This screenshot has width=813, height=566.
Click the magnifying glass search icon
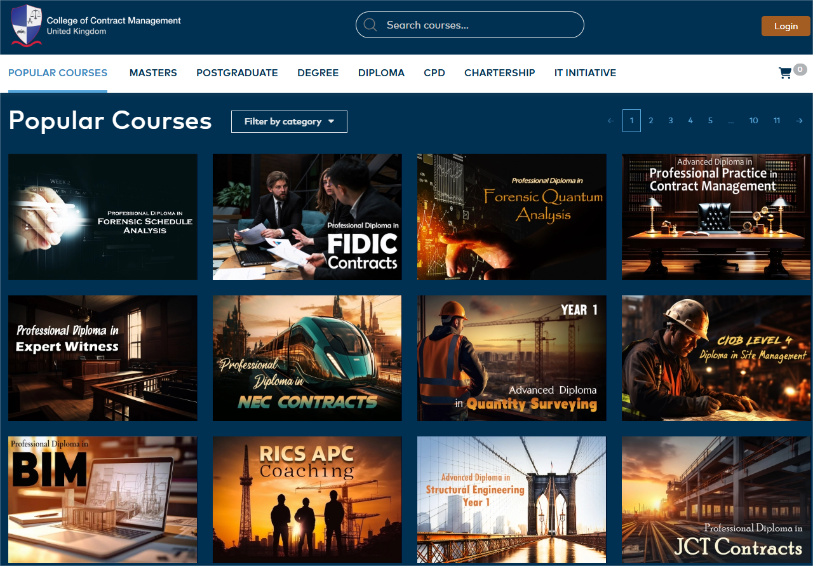(370, 25)
